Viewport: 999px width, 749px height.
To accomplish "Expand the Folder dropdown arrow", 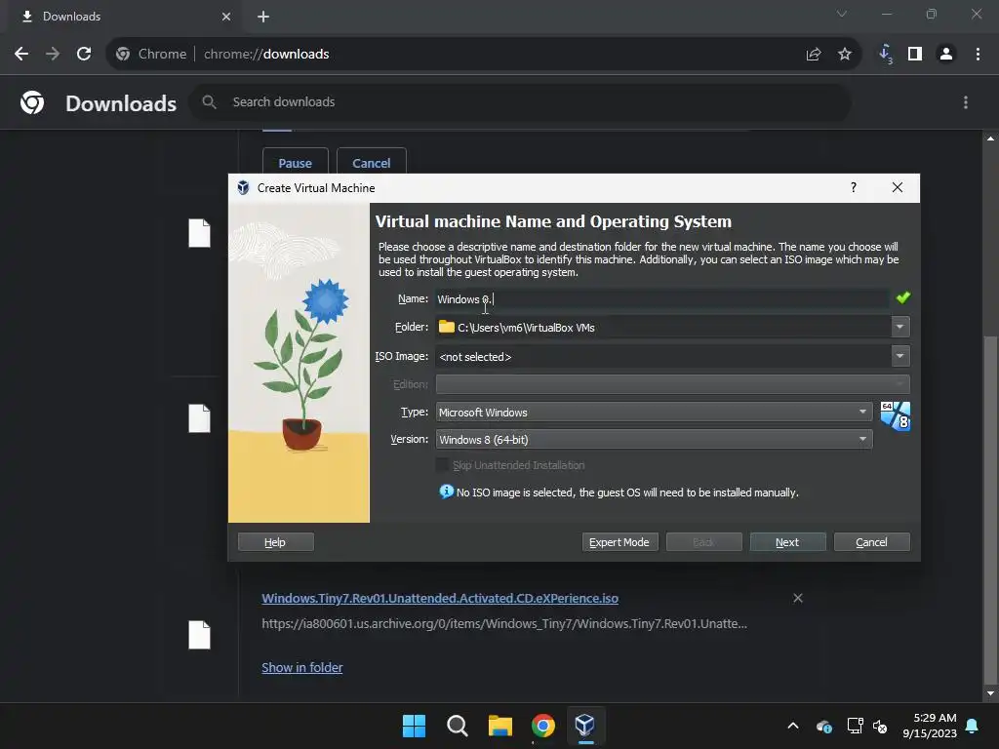I will click(x=899, y=327).
